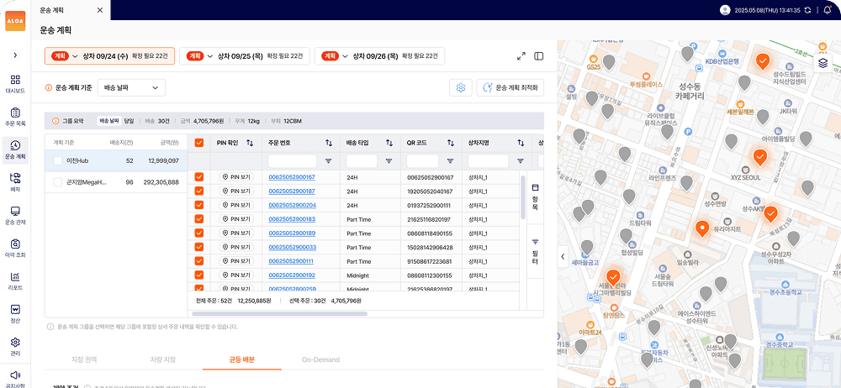Uncheck row for order 00625052900033
Screen dimensions: 841x388
pos(199,247)
